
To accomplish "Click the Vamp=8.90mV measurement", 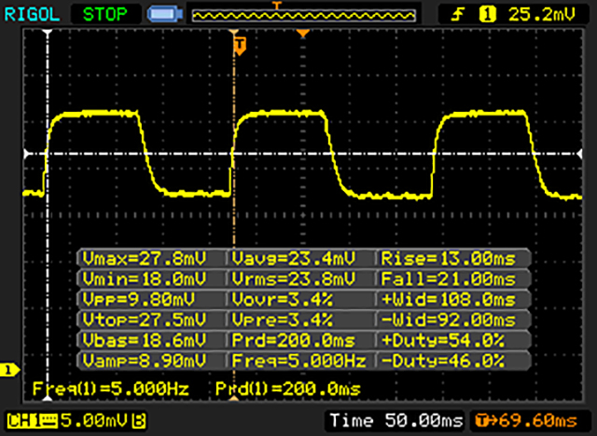I will 145,360.
